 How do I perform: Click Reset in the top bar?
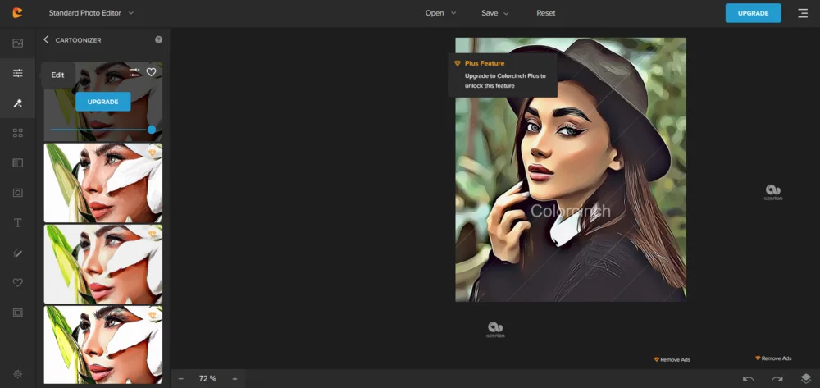pyautogui.click(x=546, y=13)
